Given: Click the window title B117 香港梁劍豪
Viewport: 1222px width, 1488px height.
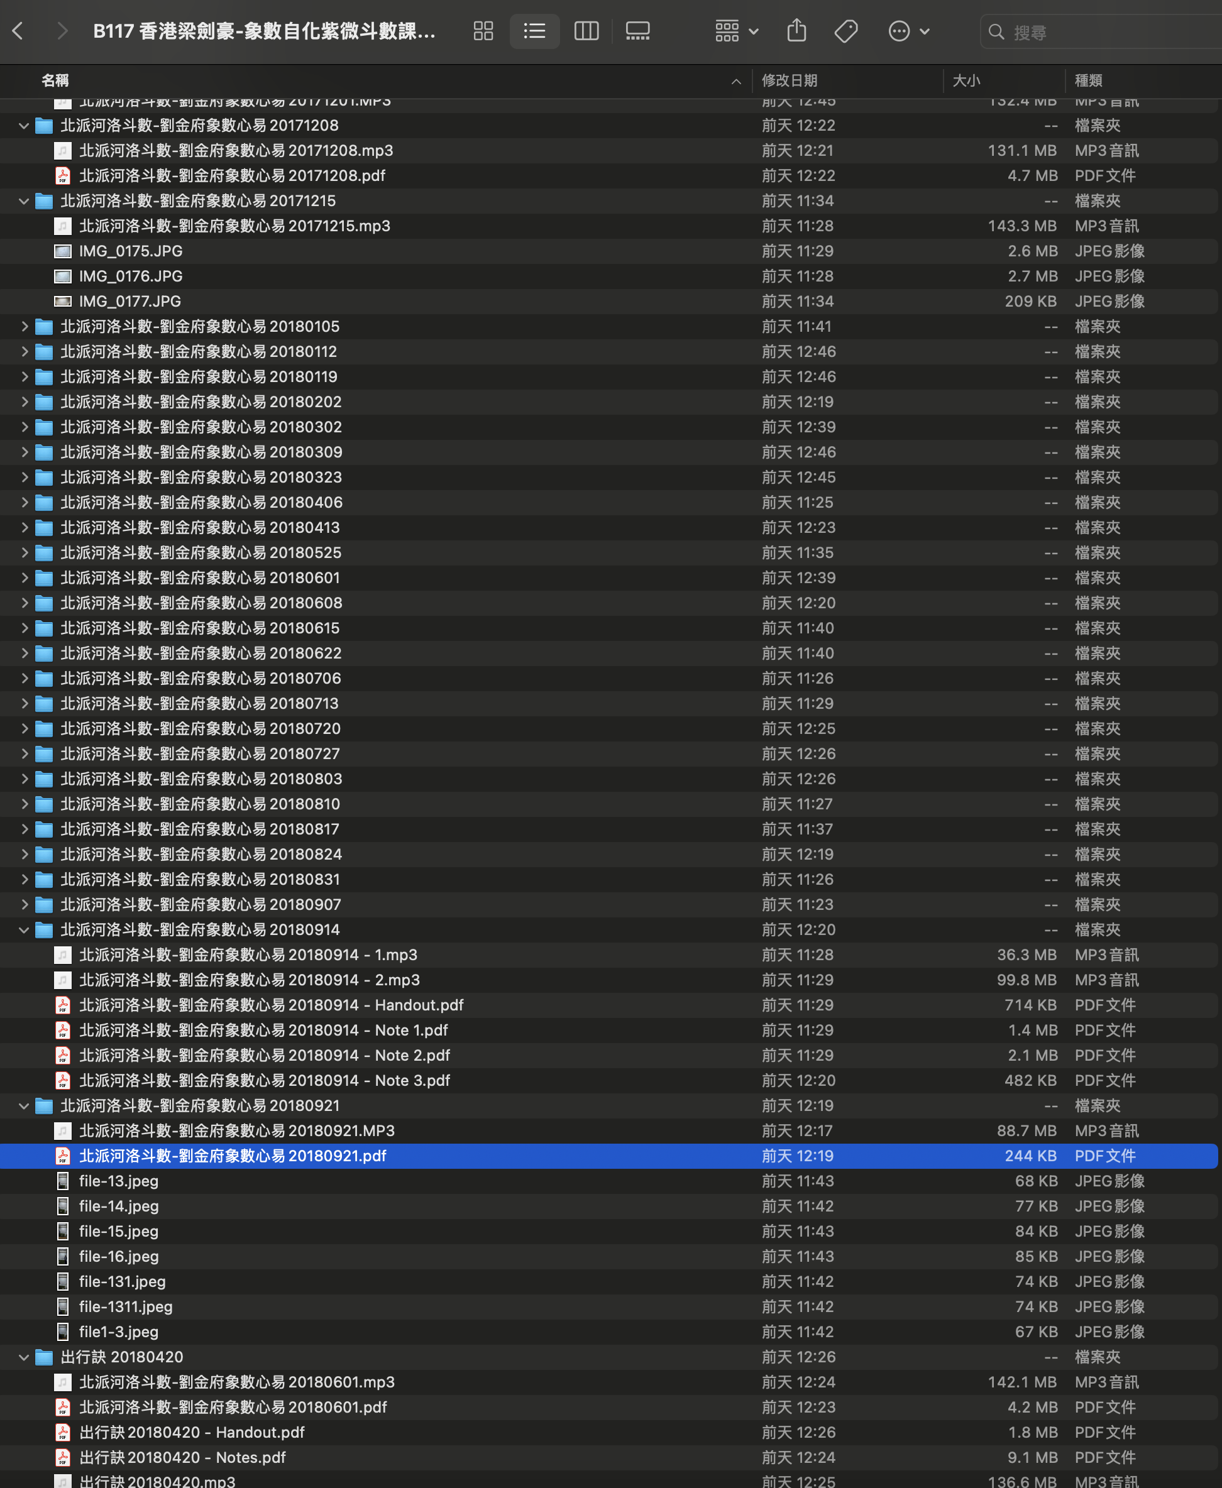Looking at the screenshot, I should [x=264, y=31].
